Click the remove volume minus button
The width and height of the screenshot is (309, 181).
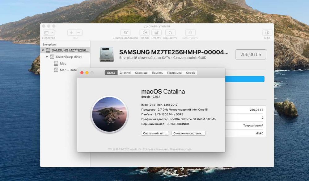(78, 33)
